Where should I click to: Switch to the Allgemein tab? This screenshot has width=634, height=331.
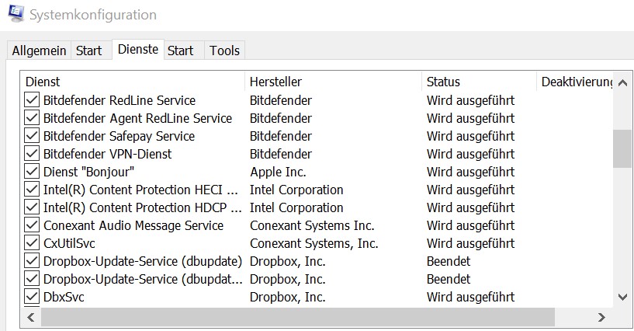click(39, 51)
